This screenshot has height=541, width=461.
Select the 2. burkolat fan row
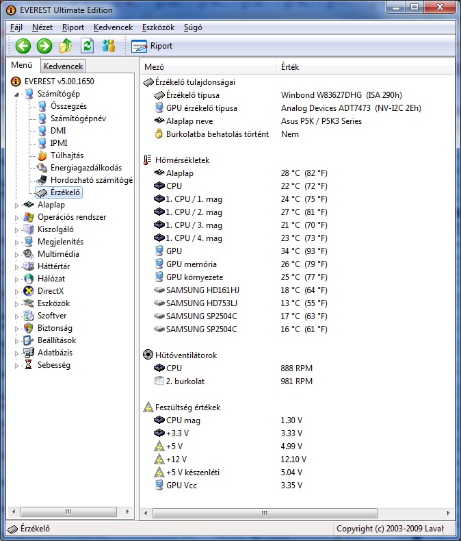click(x=233, y=381)
